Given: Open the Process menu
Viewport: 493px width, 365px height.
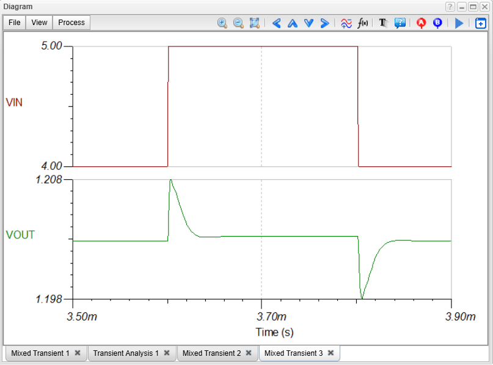Looking at the screenshot, I should [71, 23].
